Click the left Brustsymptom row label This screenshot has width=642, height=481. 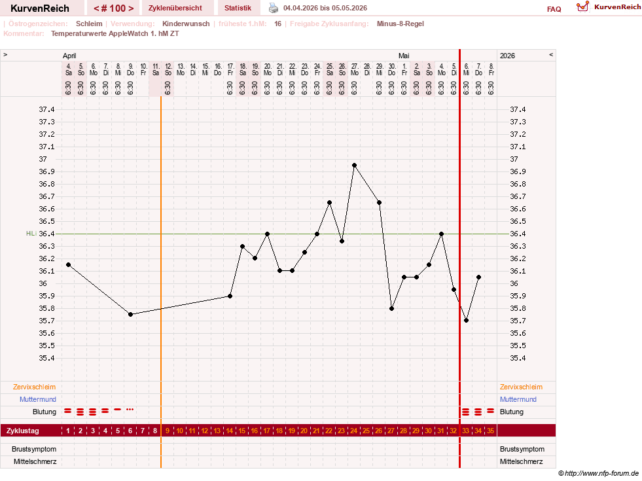tap(34, 449)
